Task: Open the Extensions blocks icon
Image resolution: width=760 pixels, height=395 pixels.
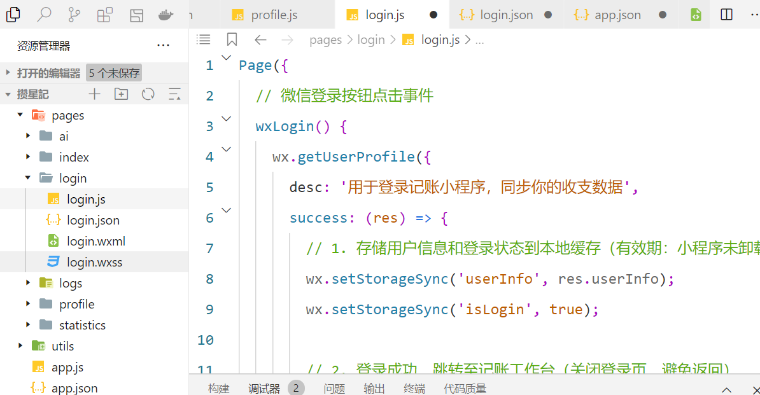Action: pos(104,15)
